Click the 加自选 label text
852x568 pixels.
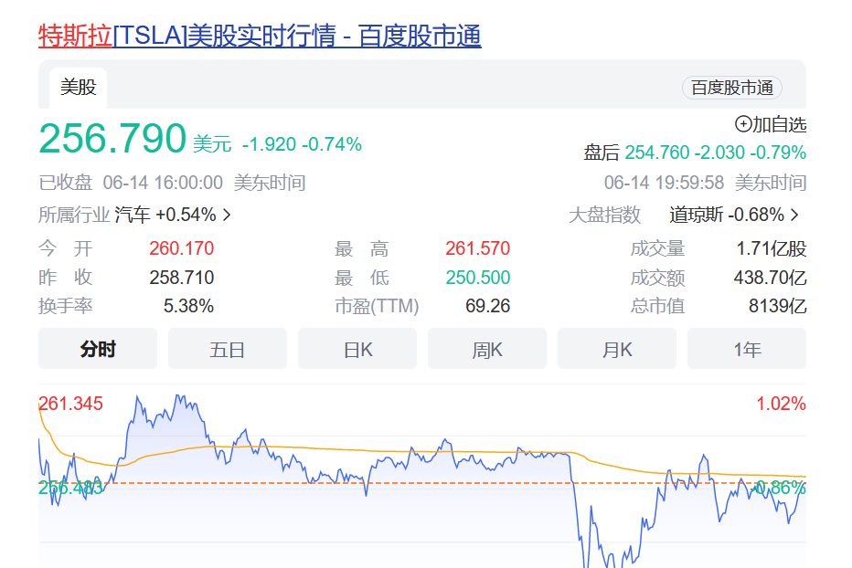click(779, 125)
